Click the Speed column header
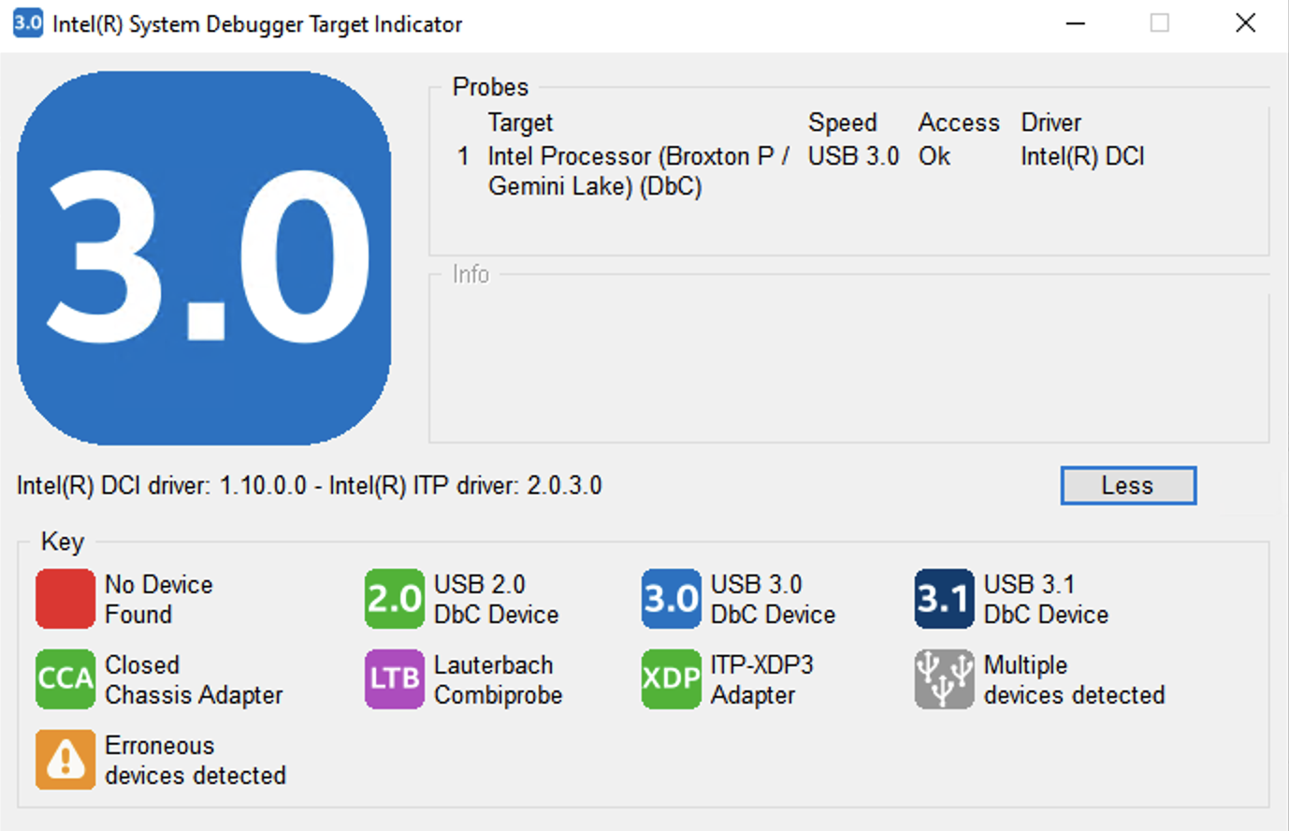The height and width of the screenshot is (831, 1289). 843,123
